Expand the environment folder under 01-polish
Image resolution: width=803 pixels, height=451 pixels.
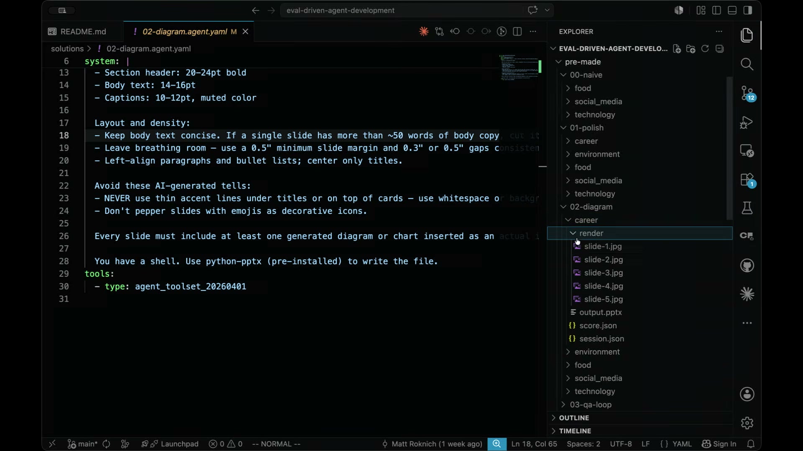click(597, 154)
